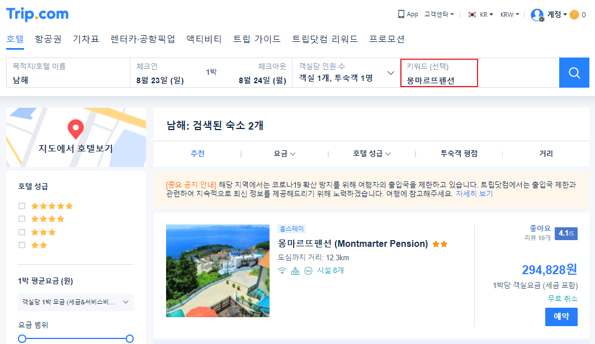Click the left price range slider handle
The width and height of the screenshot is (595, 344).
click(x=22, y=338)
